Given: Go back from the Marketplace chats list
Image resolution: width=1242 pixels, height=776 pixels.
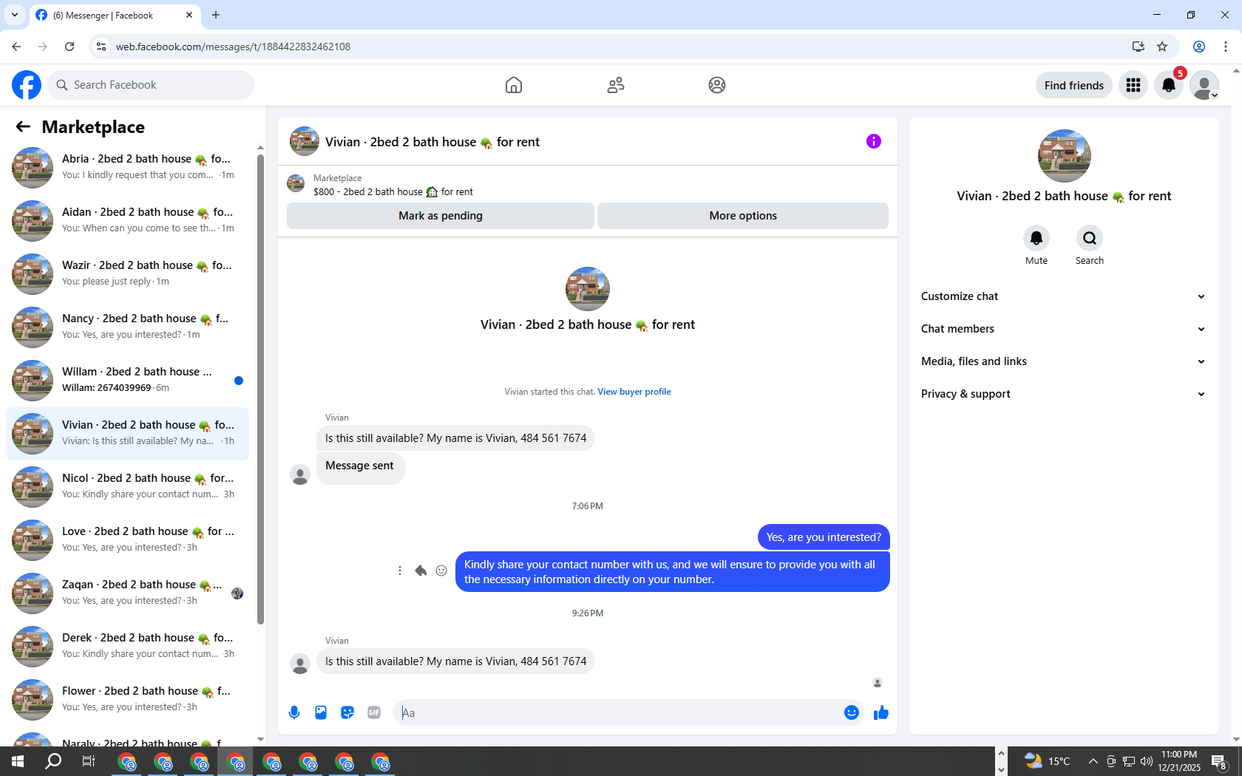Looking at the screenshot, I should 23,126.
